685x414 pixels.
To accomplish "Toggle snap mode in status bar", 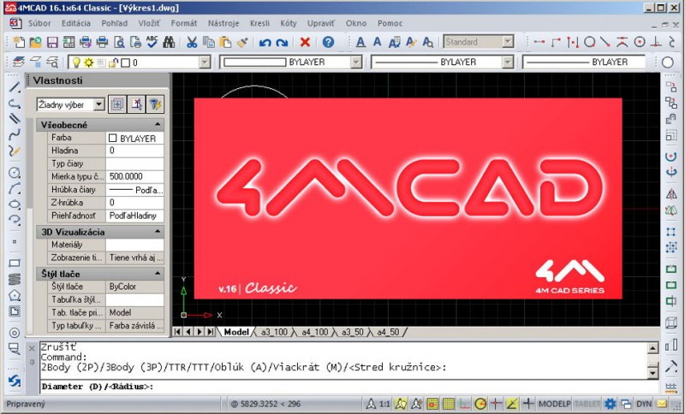I will 432,404.
